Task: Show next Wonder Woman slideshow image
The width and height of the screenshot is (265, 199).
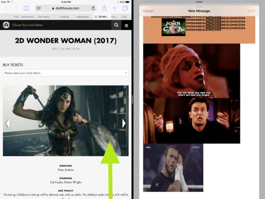Action: click(x=124, y=123)
